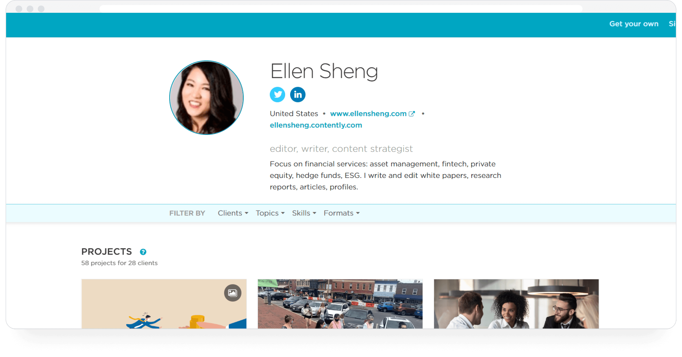This screenshot has width=682, height=357.
Task: Click the browser address bar
Action: tap(341, 9)
